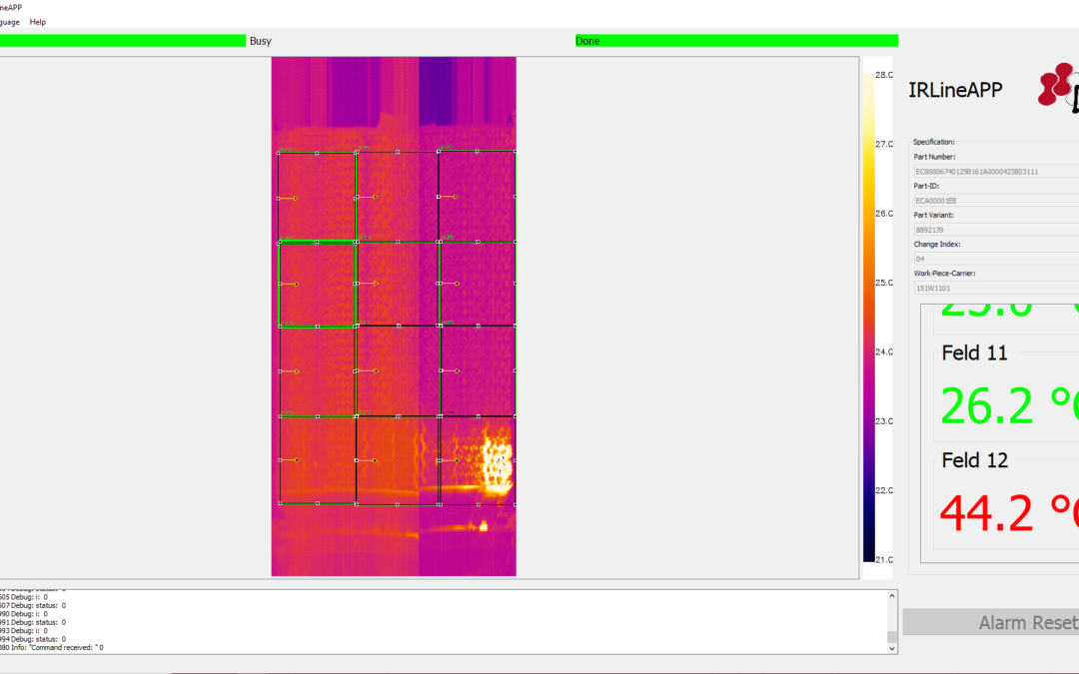This screenshot has height=674, width=1079.
Task: Select the thick green highlighted thermal grid cell
Action: pos(318,284)
